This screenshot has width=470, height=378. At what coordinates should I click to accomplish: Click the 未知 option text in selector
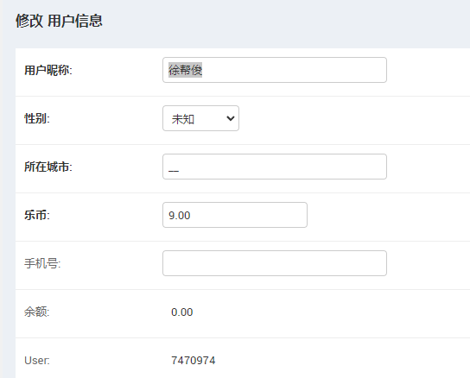point(183,119)
